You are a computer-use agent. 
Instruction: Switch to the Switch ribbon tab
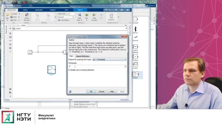(x=80, y=10)
